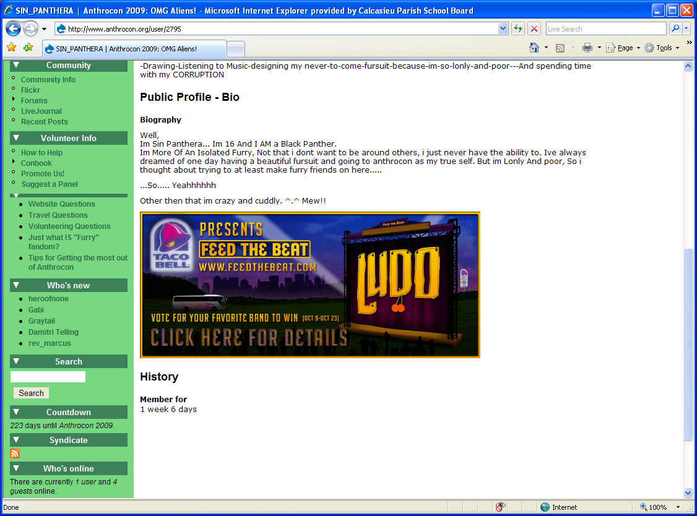697x516 pixels.
Task: Print the page with the printer icon
Action: coord(587,48)
